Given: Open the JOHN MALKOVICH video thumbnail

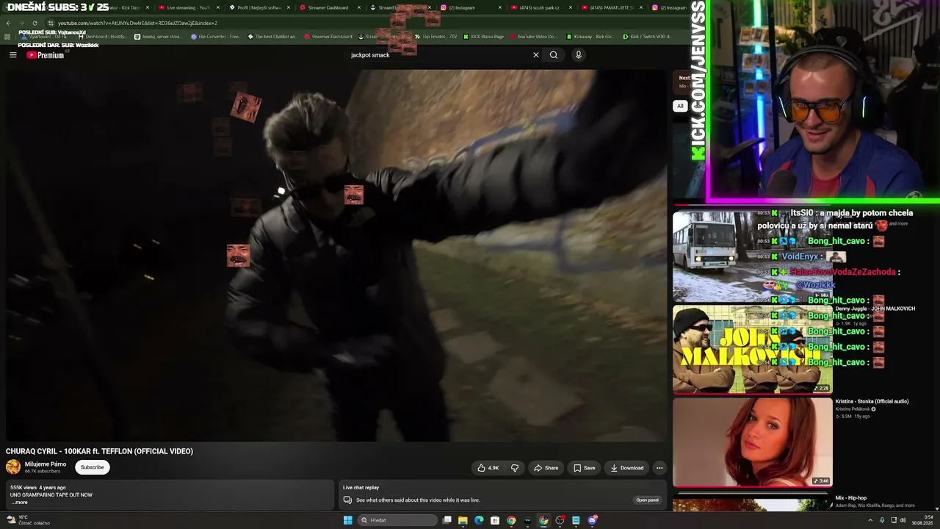Looking at the screenshot, I should click(753, 349).
